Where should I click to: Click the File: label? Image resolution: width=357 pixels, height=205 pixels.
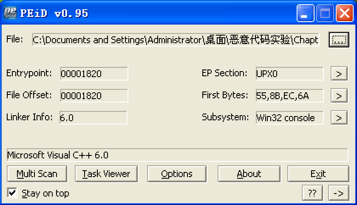14,39
